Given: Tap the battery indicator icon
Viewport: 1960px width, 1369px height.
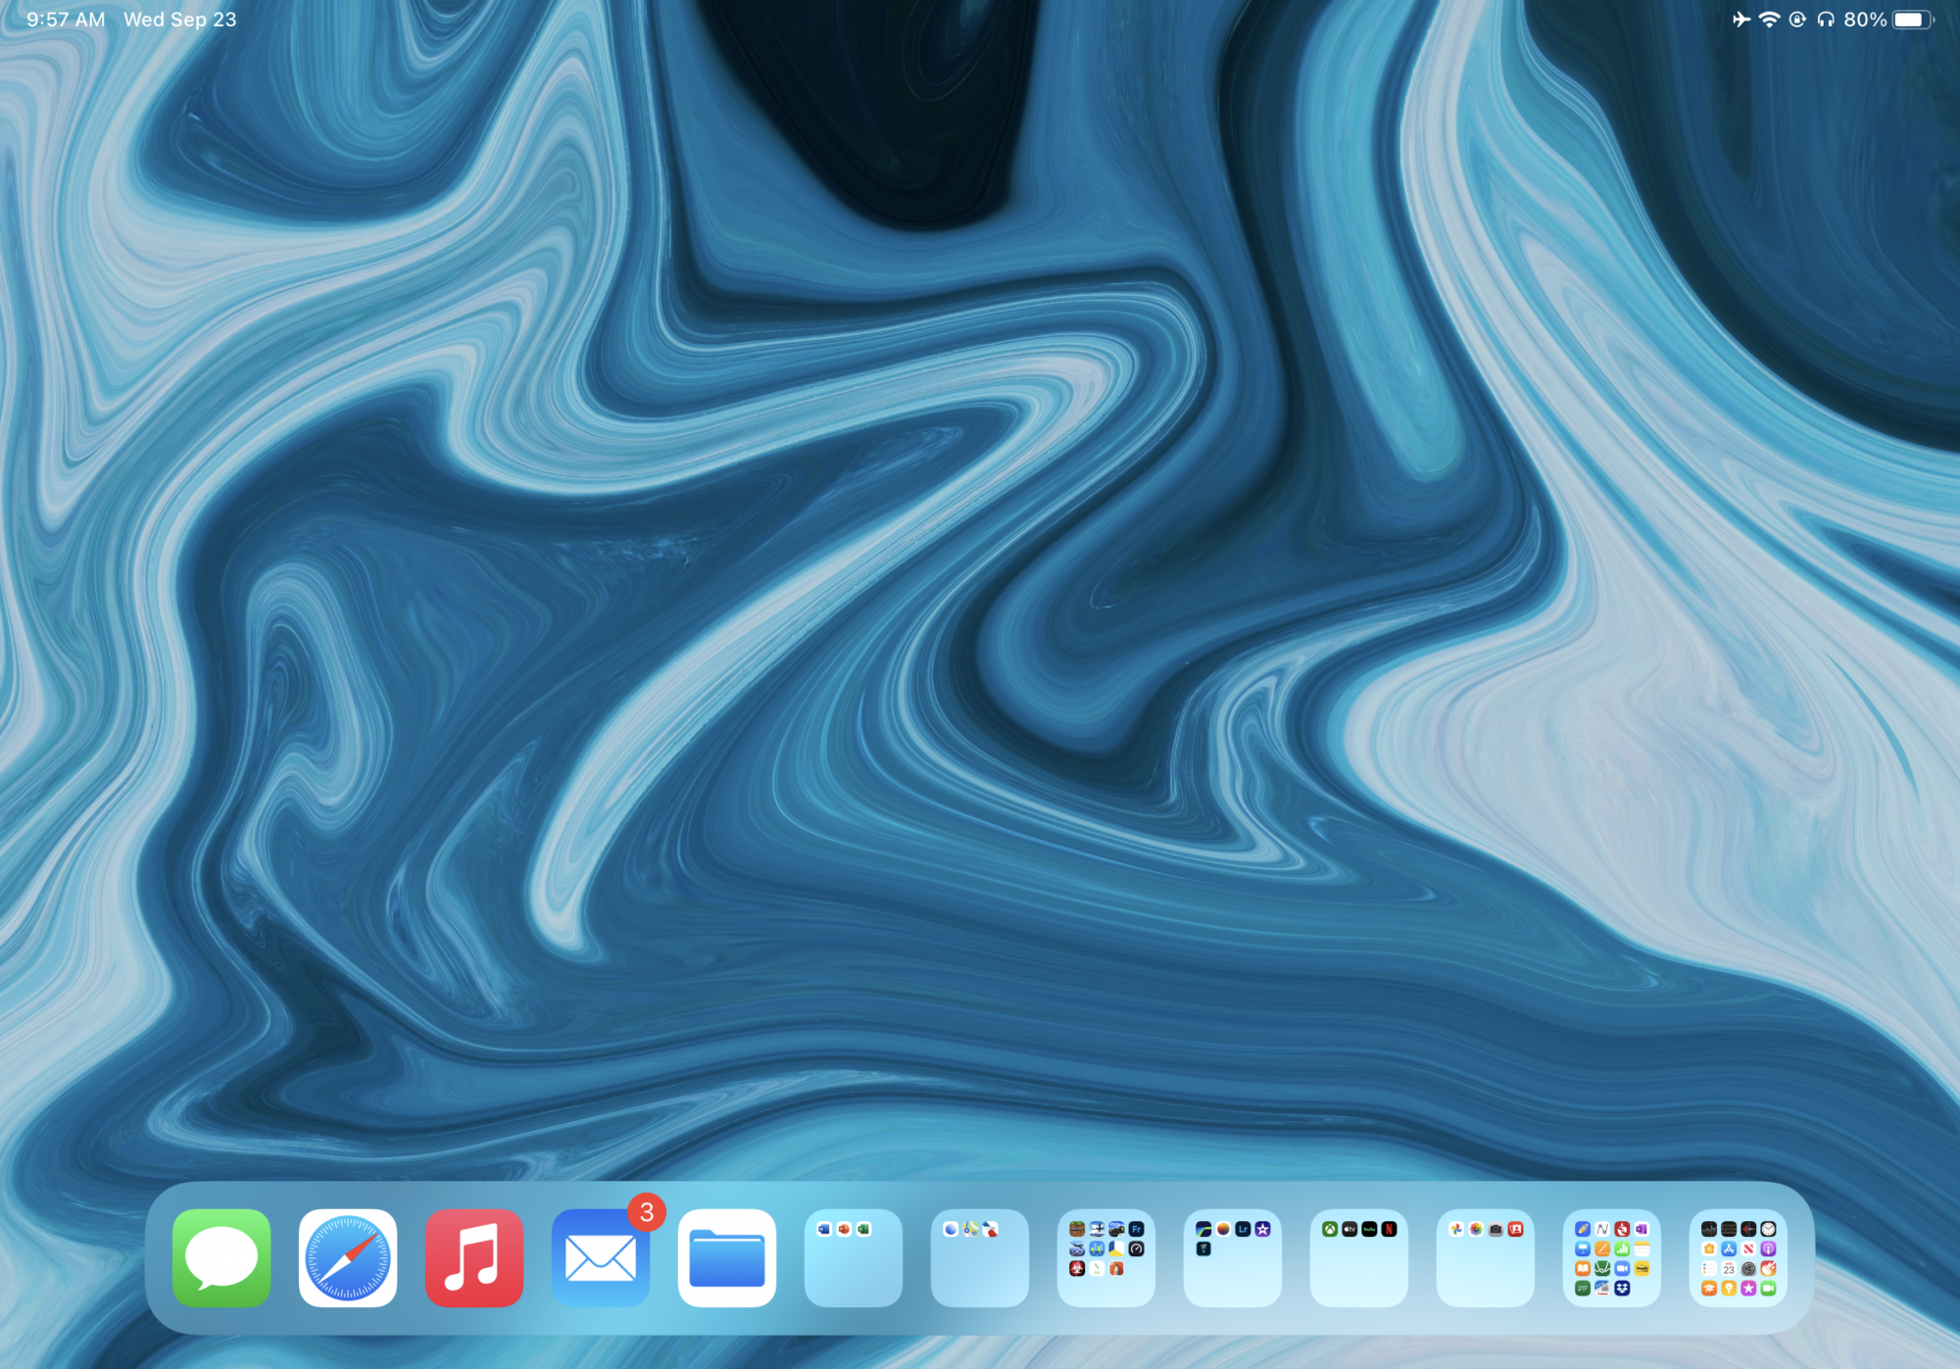Looking at the screenshot, I should [x=1912, y=20].
